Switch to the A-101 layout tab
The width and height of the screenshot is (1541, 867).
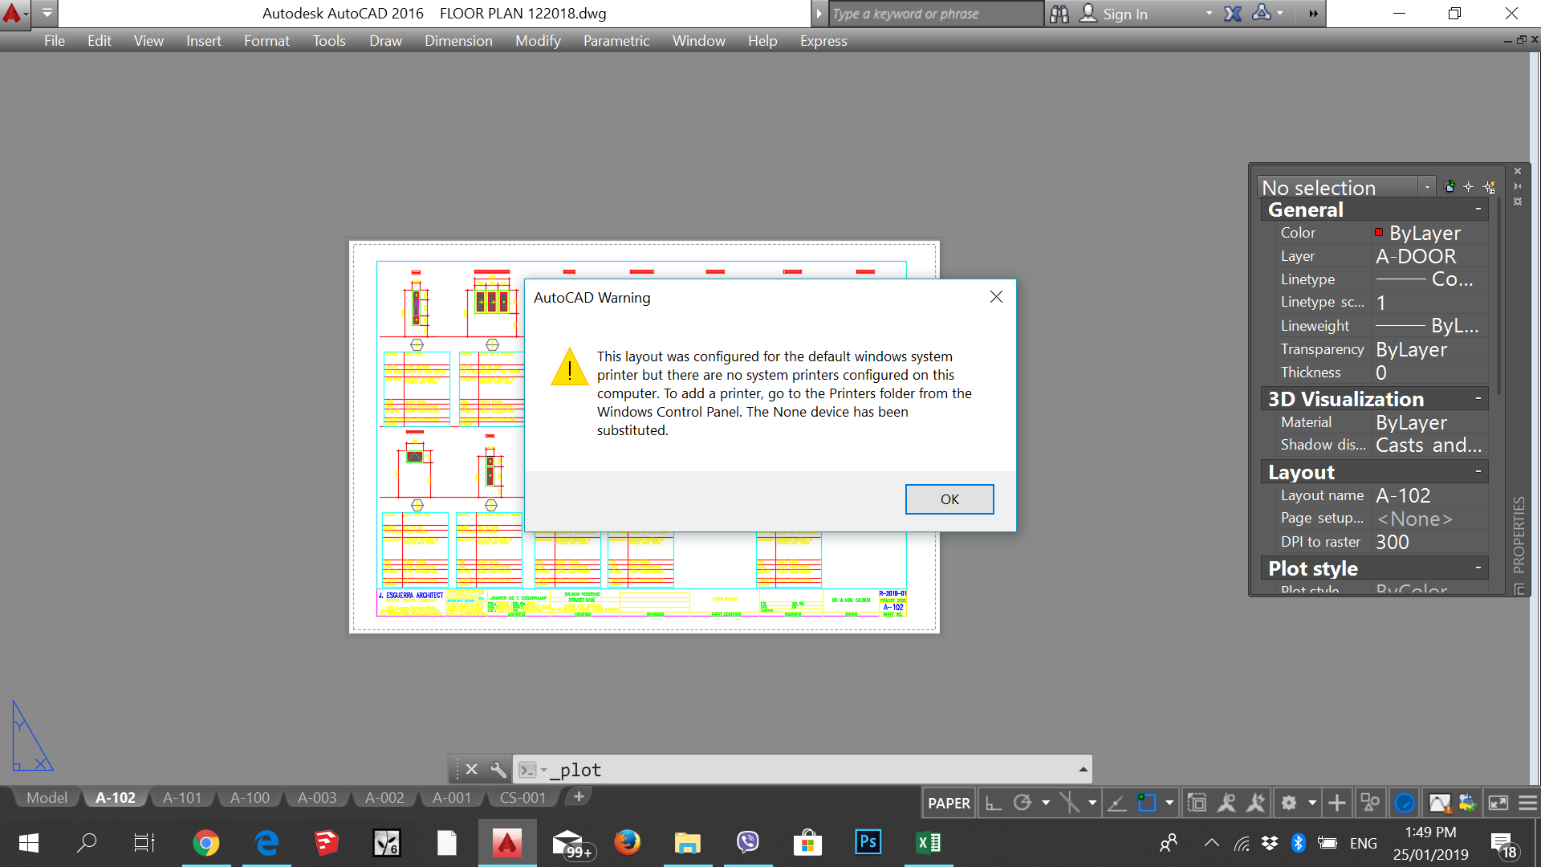(x=181, y=797)
